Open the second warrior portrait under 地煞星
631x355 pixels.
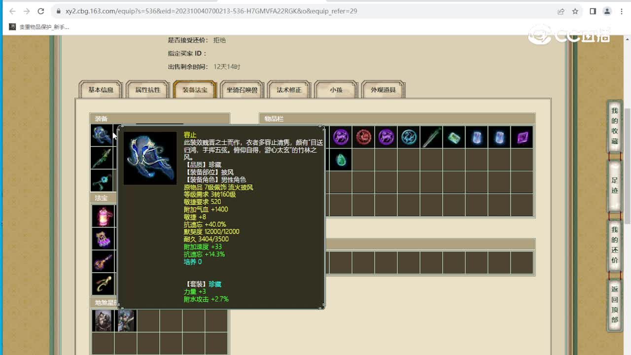pos(126,320)
